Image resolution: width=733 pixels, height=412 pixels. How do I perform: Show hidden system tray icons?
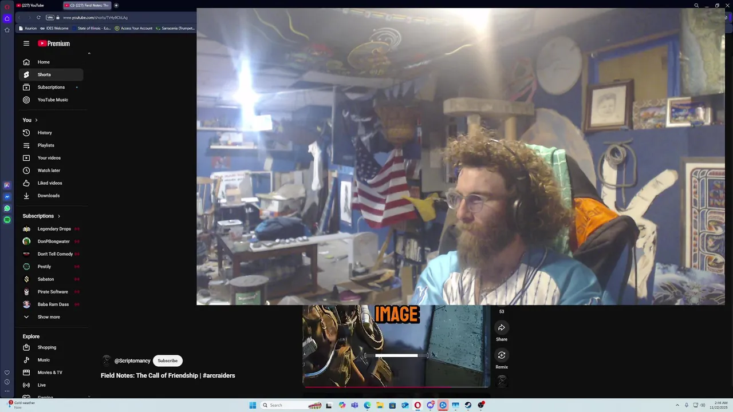click(x=677, y=405)
